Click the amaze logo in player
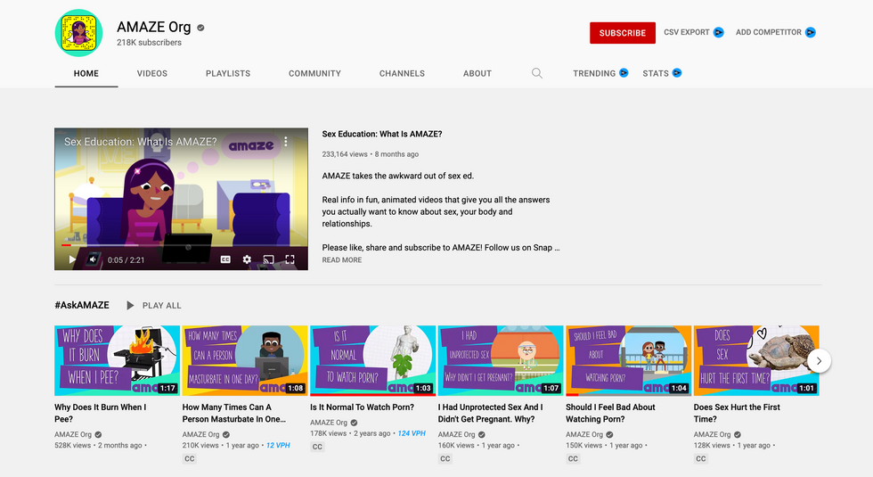Image resolution: width=873 pixels, height=477 pixels. tap(251, 146)
